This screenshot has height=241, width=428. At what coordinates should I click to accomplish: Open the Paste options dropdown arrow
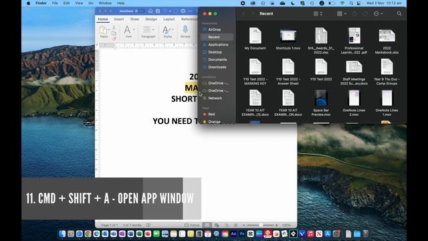[109, 29]
